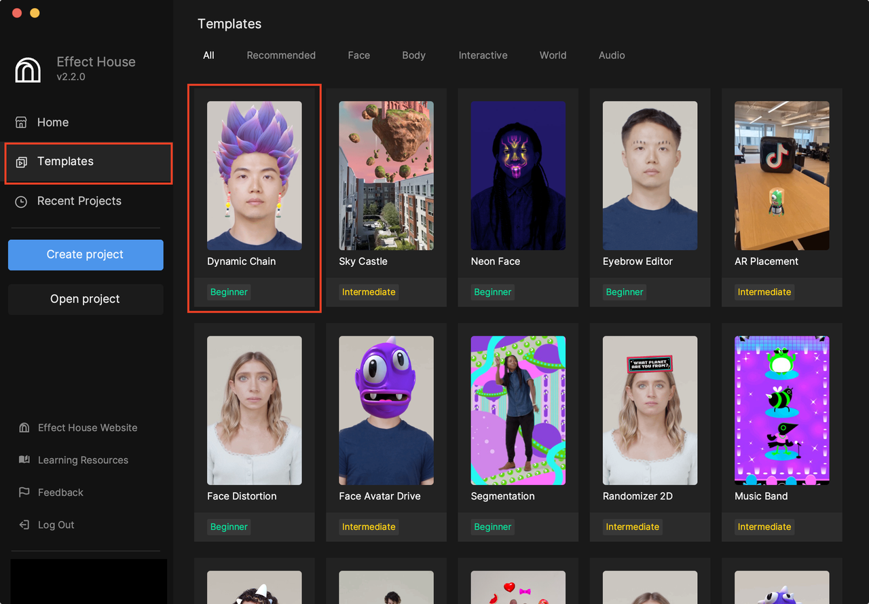This screenshot has height=604, width=869.
Task: Click the Create project button
Action: point(86,255)
